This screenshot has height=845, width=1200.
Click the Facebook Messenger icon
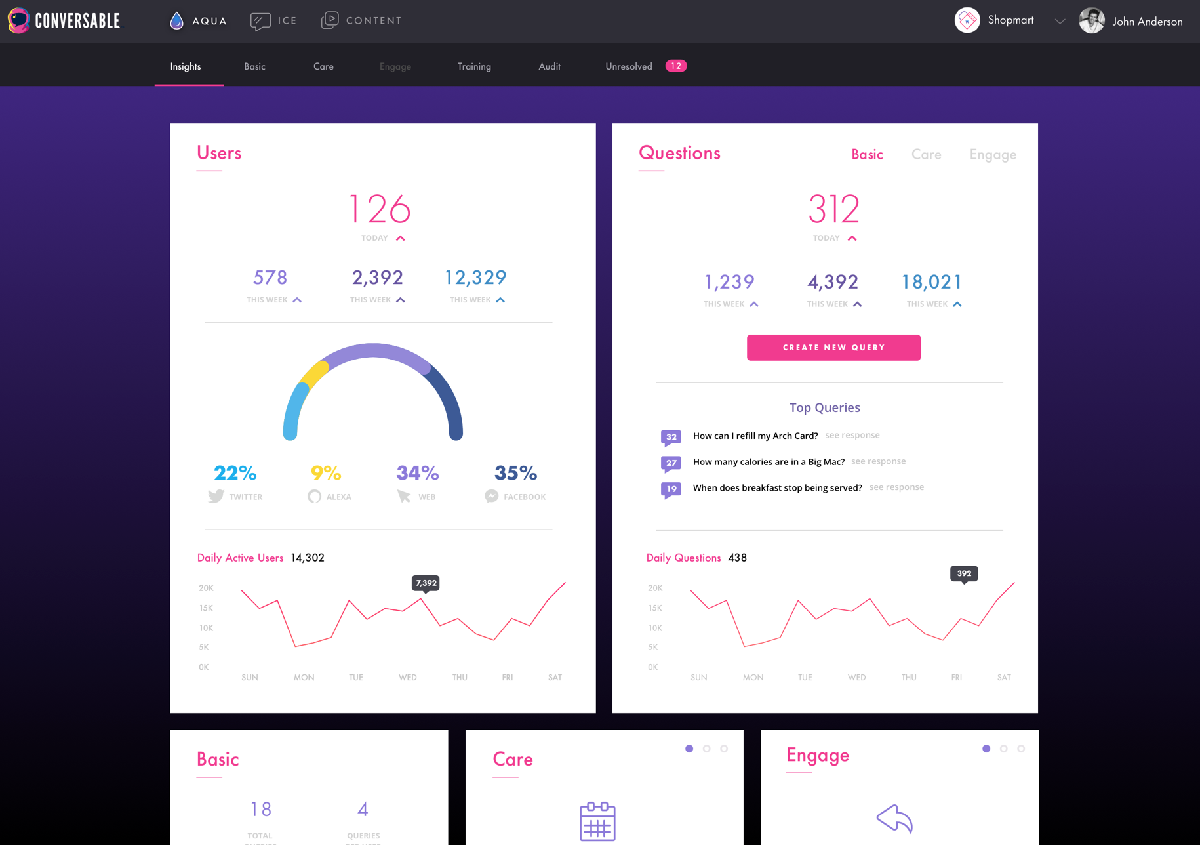point(492,497)
